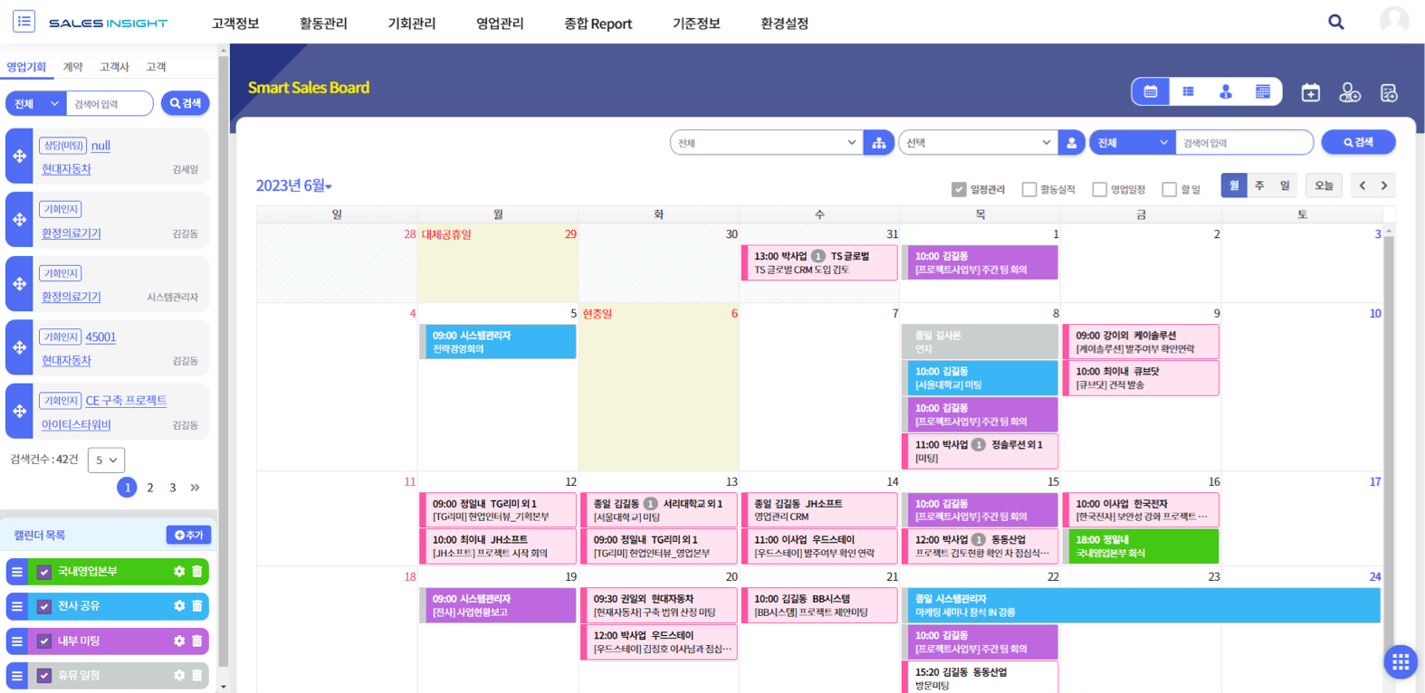Delete 전사 공유 calendar with trash icon

point(196,606)
